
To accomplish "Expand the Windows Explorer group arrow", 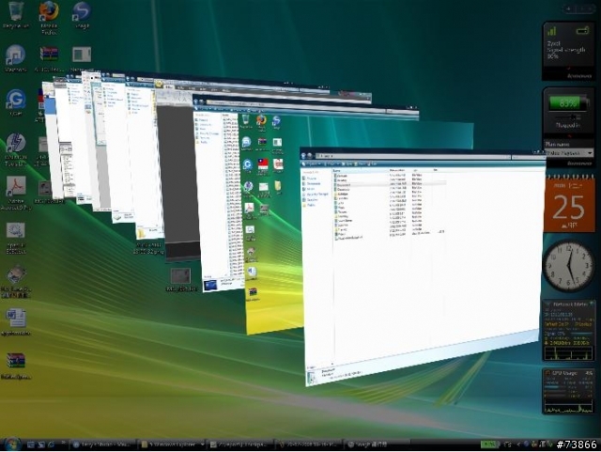I will pyautogui.click(x=202, y=444).
